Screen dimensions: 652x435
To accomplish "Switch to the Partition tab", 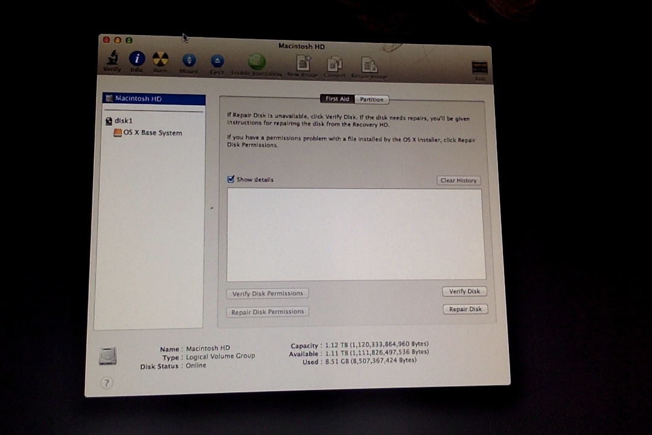I will [372, 100].
